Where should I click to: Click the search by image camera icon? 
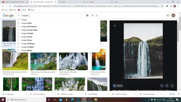87,15
